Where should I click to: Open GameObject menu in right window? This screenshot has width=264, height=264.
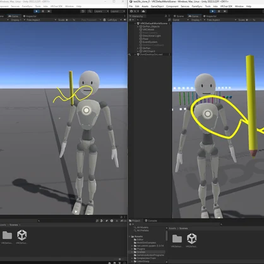click(157, 6)
